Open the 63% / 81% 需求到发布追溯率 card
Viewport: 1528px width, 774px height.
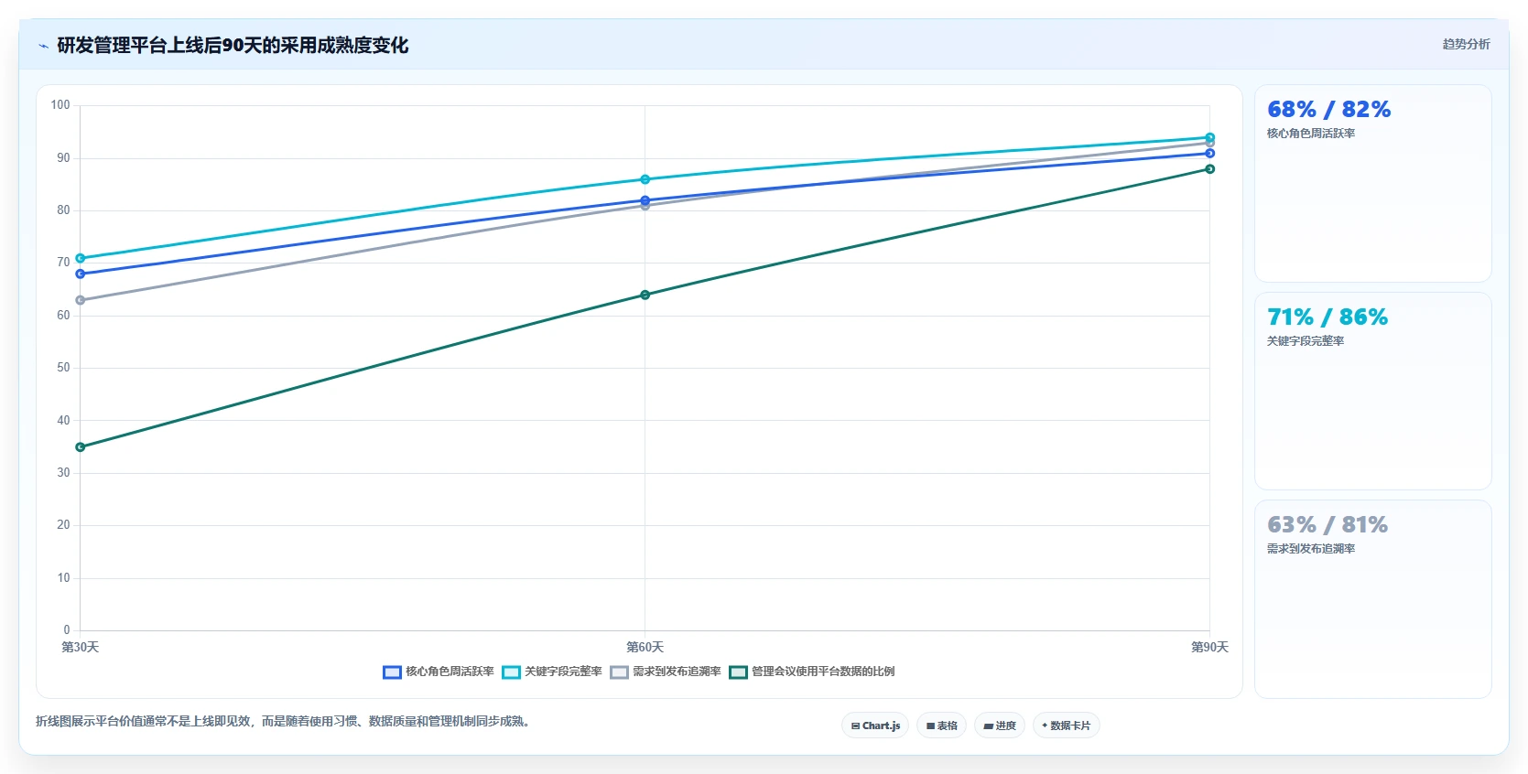point(1372,599)
